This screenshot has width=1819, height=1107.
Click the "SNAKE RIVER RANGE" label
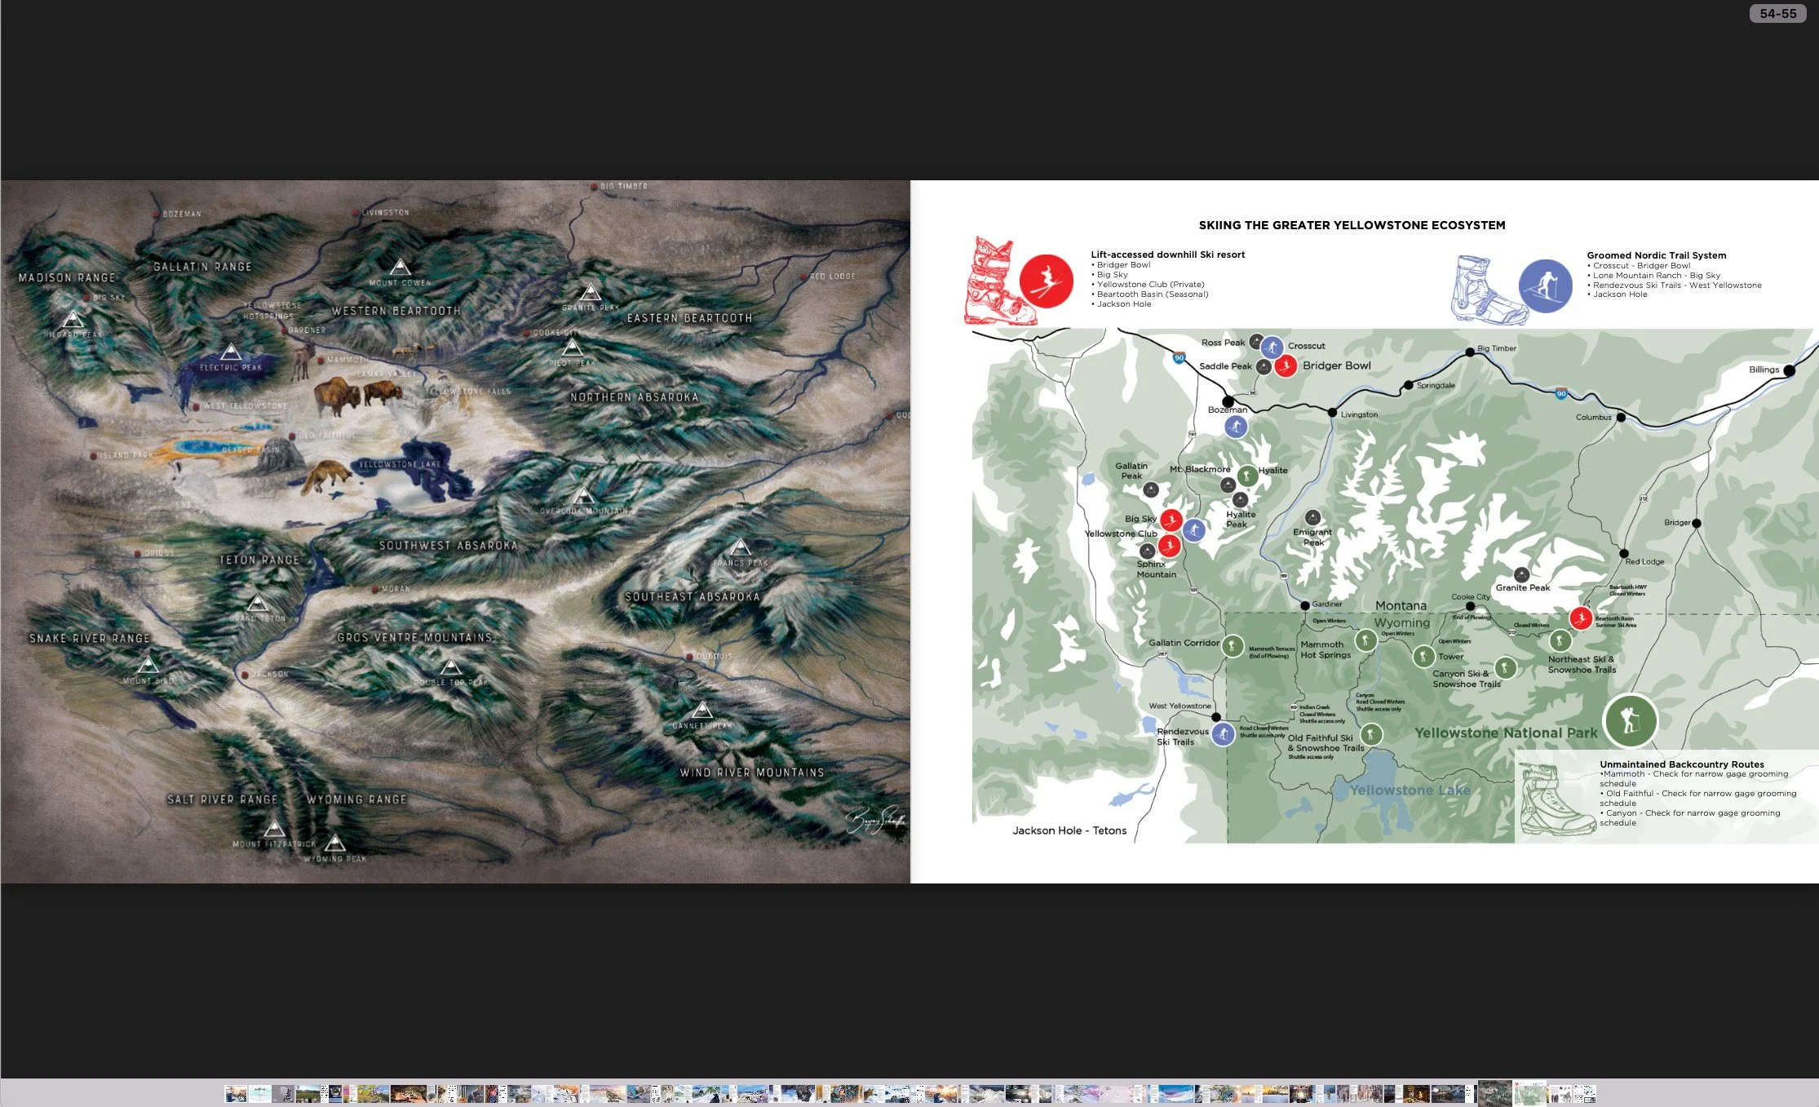[90, 638]
